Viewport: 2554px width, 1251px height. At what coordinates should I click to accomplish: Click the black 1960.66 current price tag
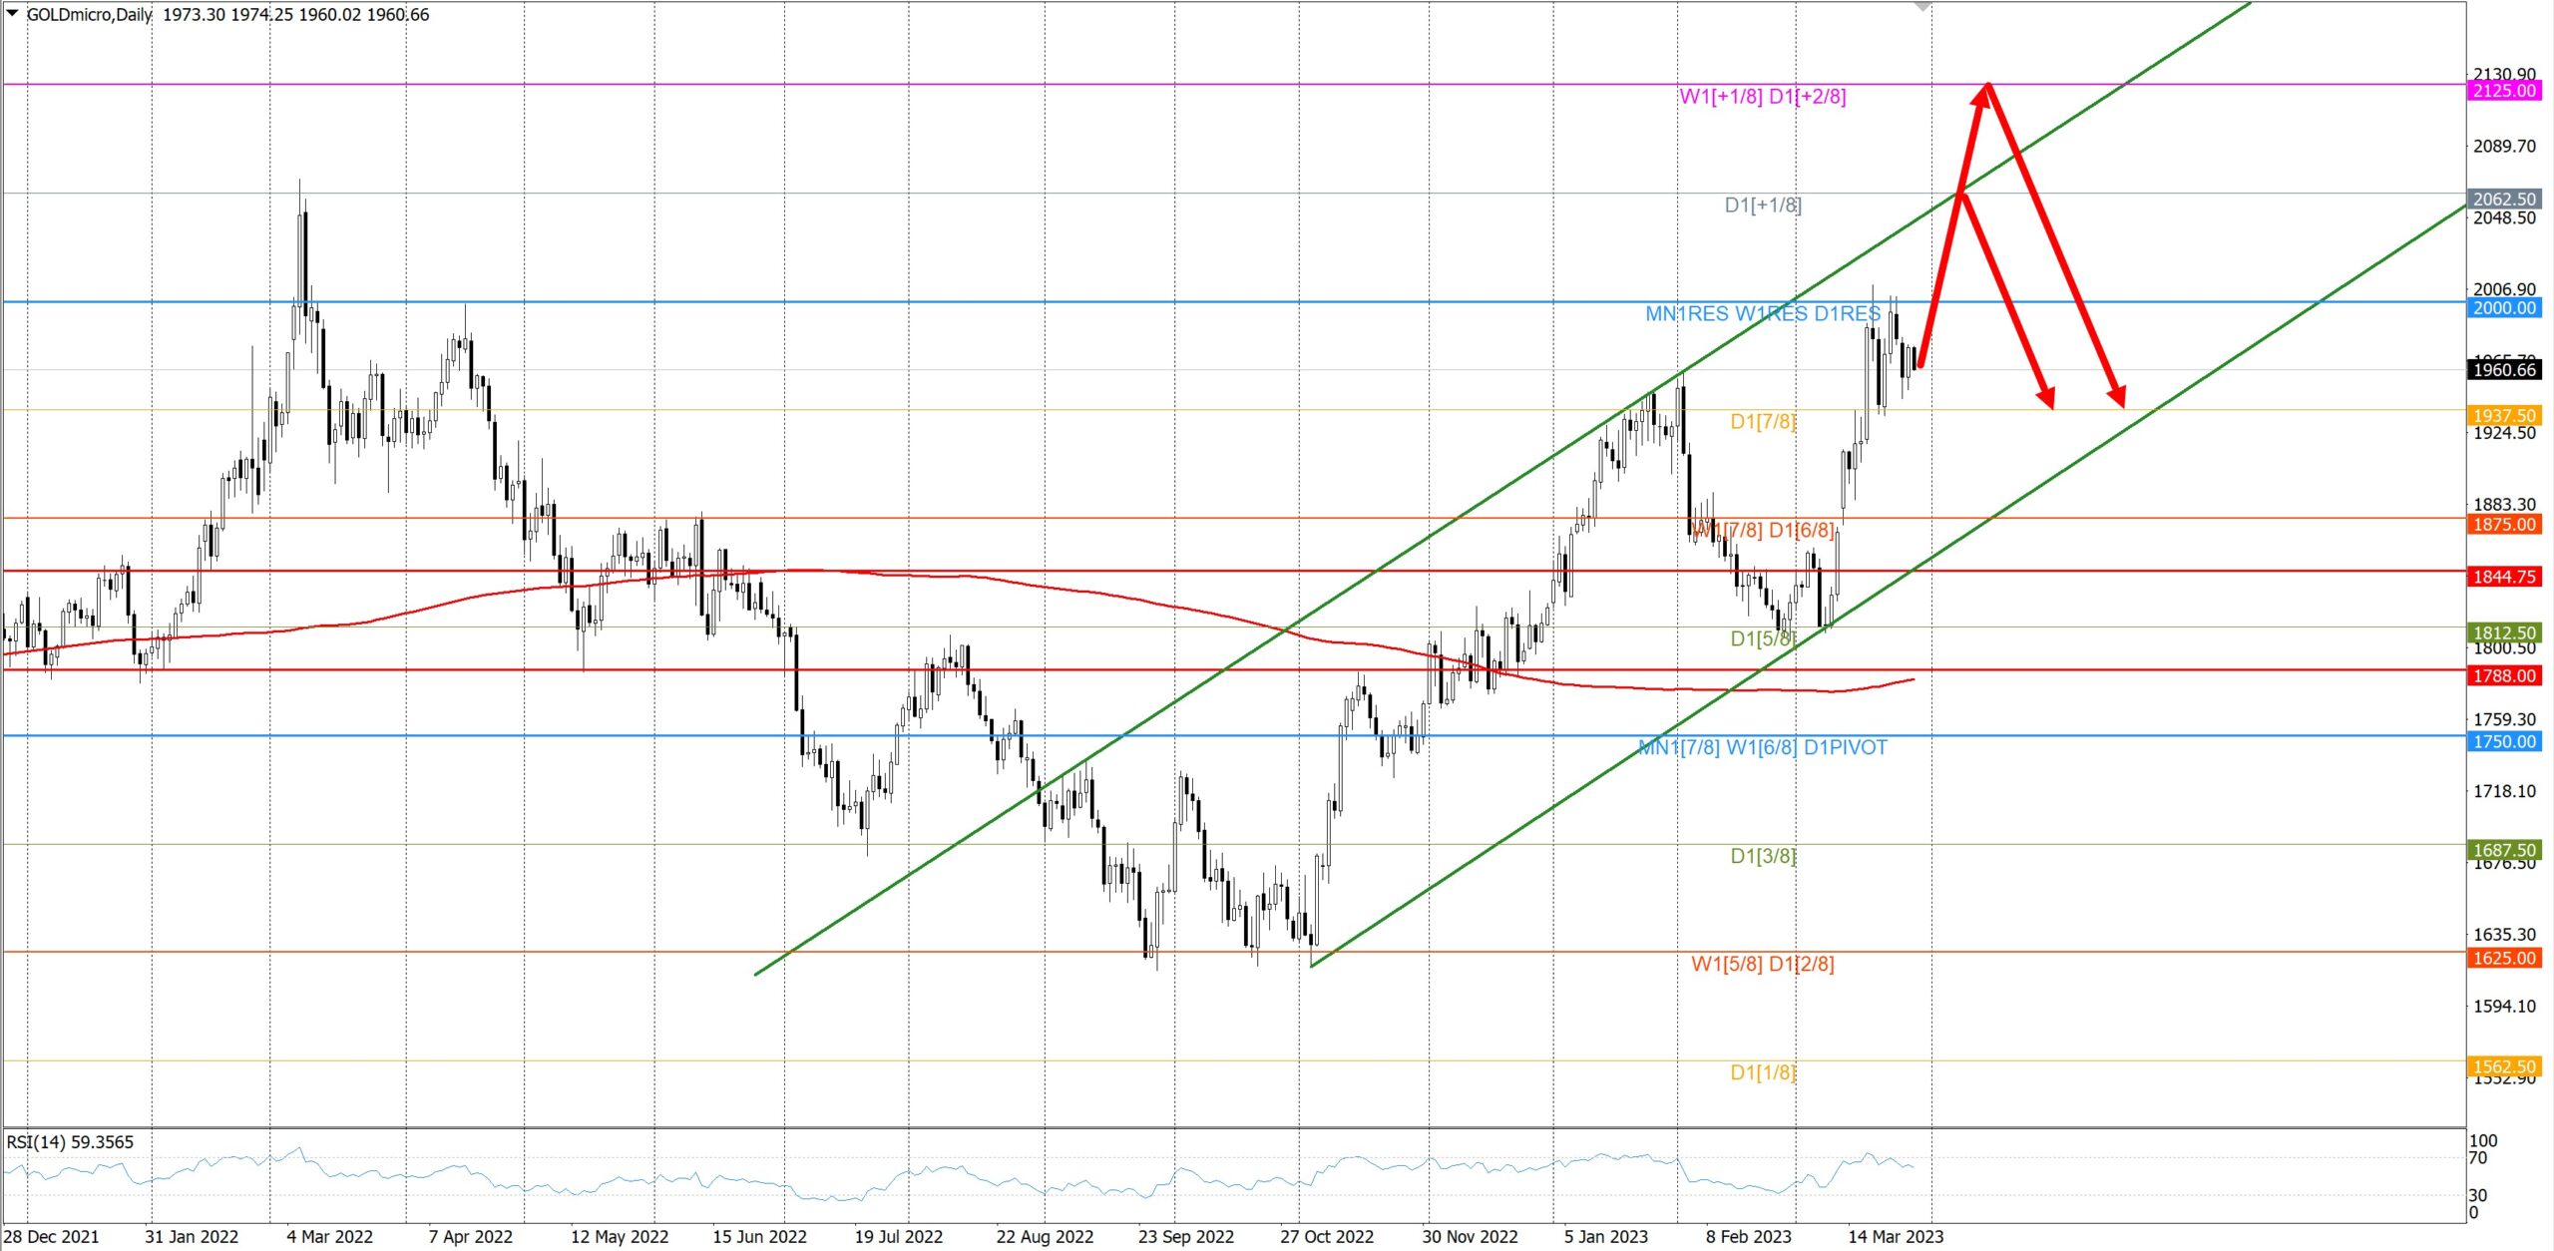coord(2504,370)
